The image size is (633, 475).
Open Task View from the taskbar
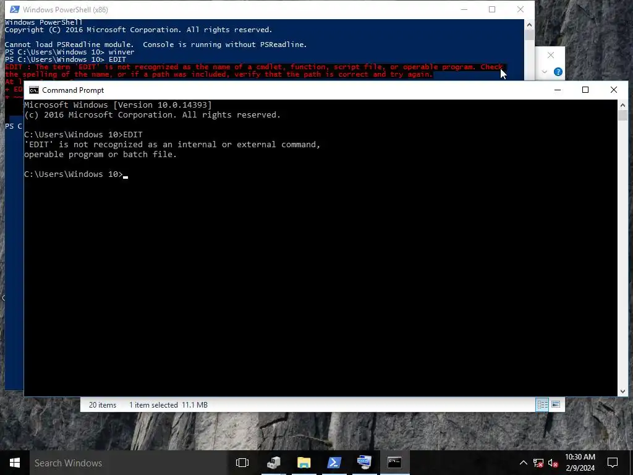click(x=242, y=463)
